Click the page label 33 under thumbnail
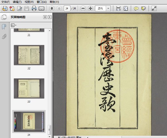 click(29, 101)
